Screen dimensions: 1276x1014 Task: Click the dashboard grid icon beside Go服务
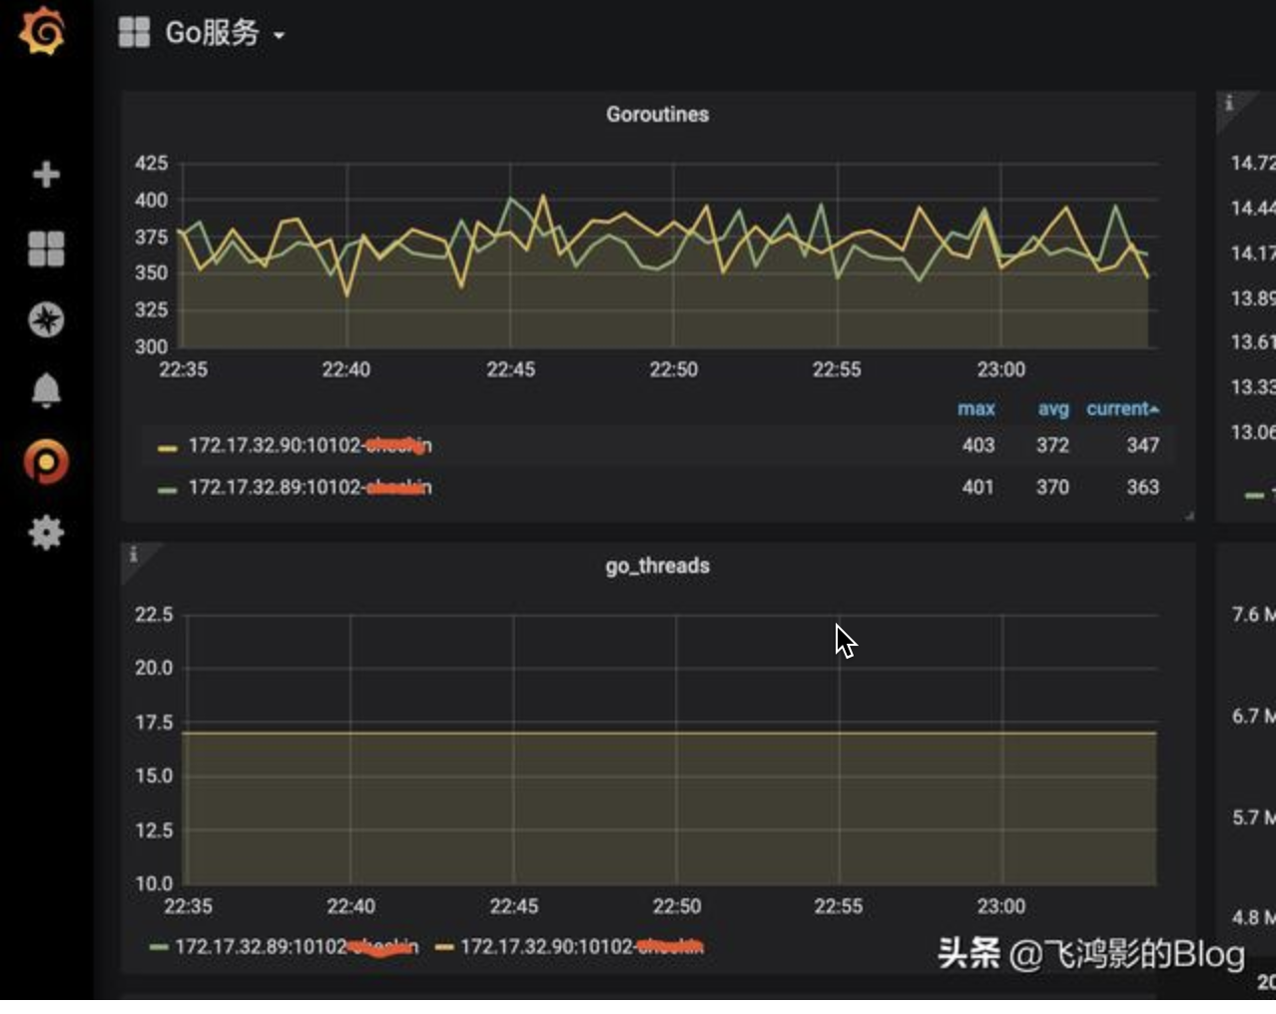coord(133,31)
